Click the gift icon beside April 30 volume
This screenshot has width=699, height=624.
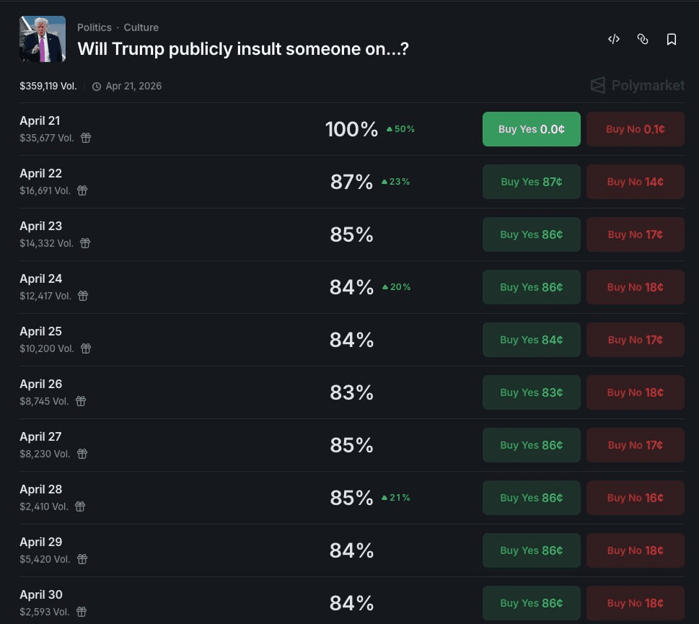(82, 612)
